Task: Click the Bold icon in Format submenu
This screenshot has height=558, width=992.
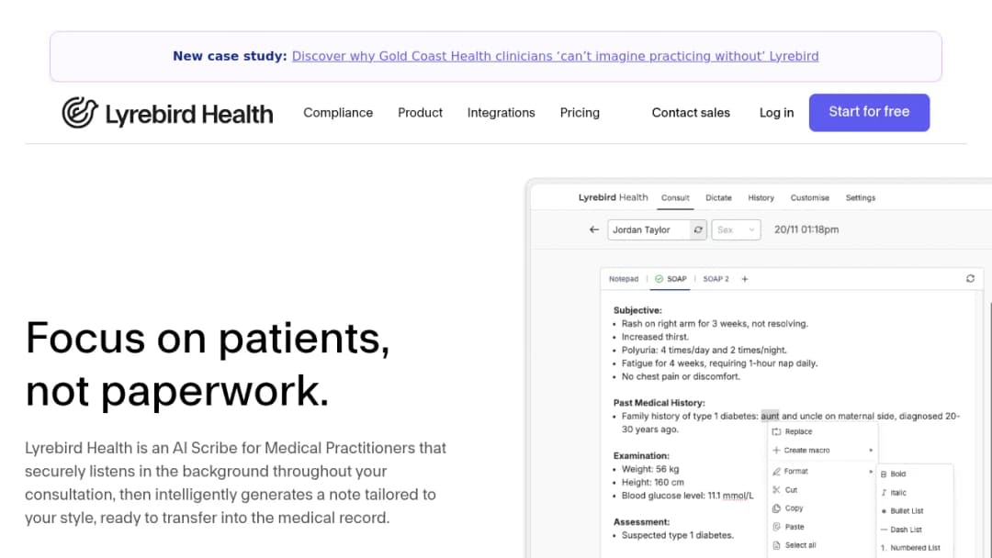Action: [x=884, y=474]
